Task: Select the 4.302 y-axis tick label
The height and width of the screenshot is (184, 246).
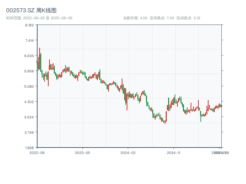Action: point(30,102)
